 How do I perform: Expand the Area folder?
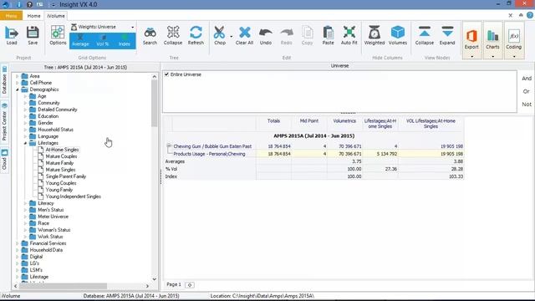click(17, 76)
